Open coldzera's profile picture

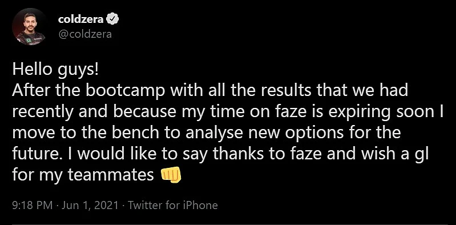click(29, 26)
